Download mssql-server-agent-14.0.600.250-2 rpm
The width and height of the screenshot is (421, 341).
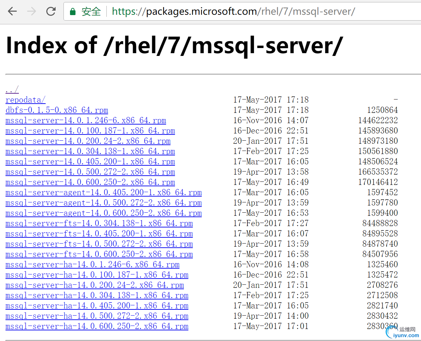tap(104, 213)
